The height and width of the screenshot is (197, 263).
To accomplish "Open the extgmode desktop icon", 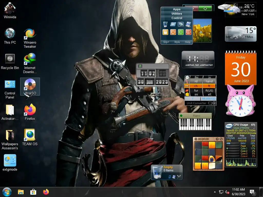I will 10,163.
